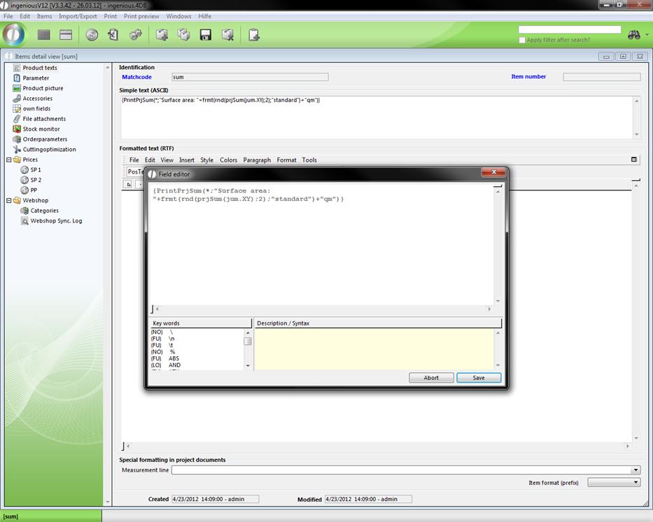Click the gears settings toolbar icon
Viewport: 653px width, 522px height.
point(136,35)
